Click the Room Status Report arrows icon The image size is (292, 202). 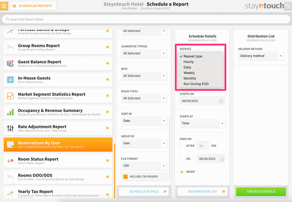pos(10,161)
